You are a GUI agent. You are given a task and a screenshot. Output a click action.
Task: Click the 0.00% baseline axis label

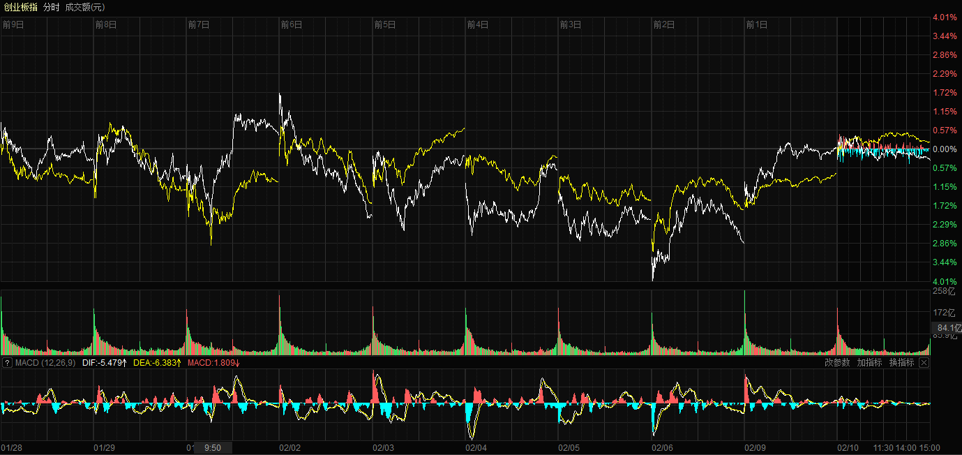[945, 149]
